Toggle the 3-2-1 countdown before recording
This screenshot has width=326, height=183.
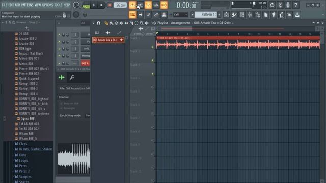[x=148, y=5]
